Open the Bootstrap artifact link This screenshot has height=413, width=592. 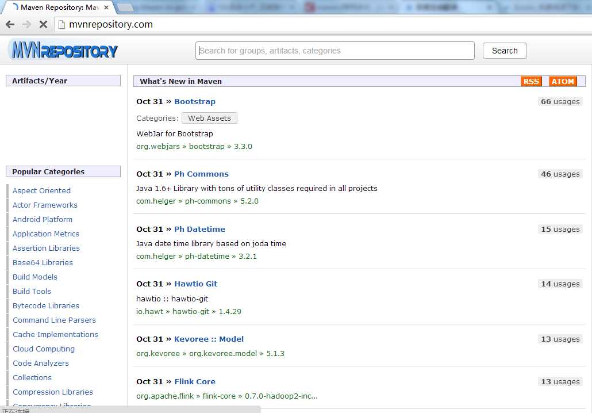point(195,101)
